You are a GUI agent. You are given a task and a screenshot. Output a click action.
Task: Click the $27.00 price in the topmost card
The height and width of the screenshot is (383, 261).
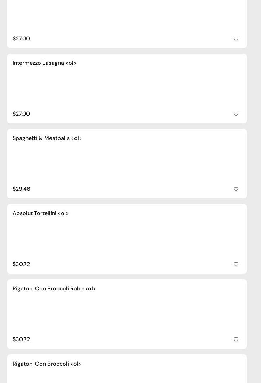[x=21, y=39]
